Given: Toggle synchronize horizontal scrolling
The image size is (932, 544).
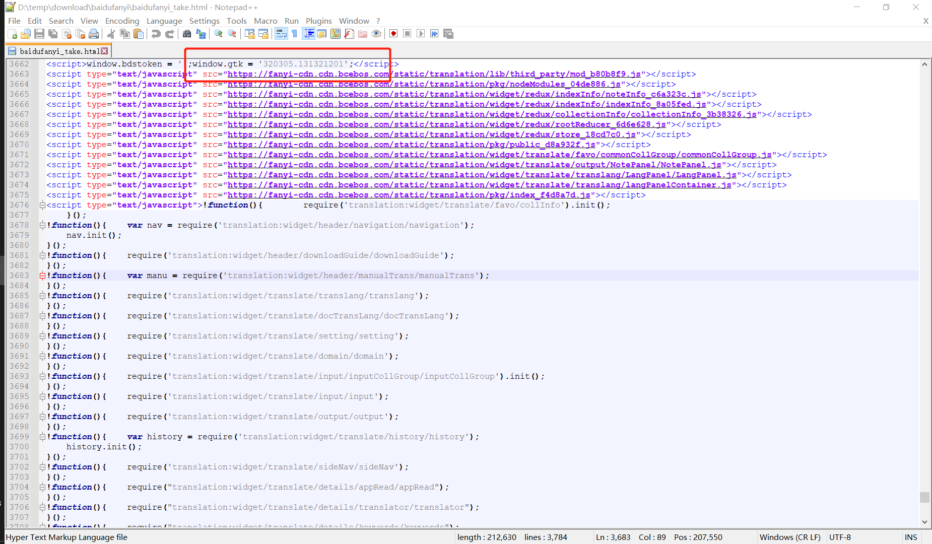Looking at the screenshot, I should (x=263, y=34).
